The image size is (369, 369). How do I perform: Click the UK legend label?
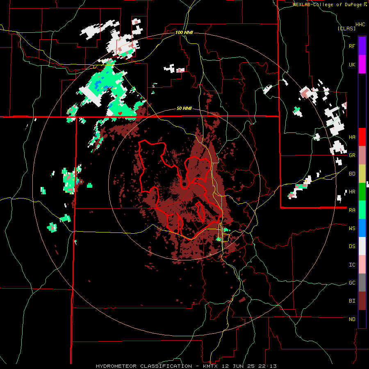tap(352, 64)
